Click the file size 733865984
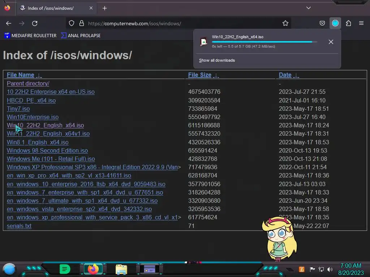Viewport: 370px width, 277px height. (x=202, y=109)
